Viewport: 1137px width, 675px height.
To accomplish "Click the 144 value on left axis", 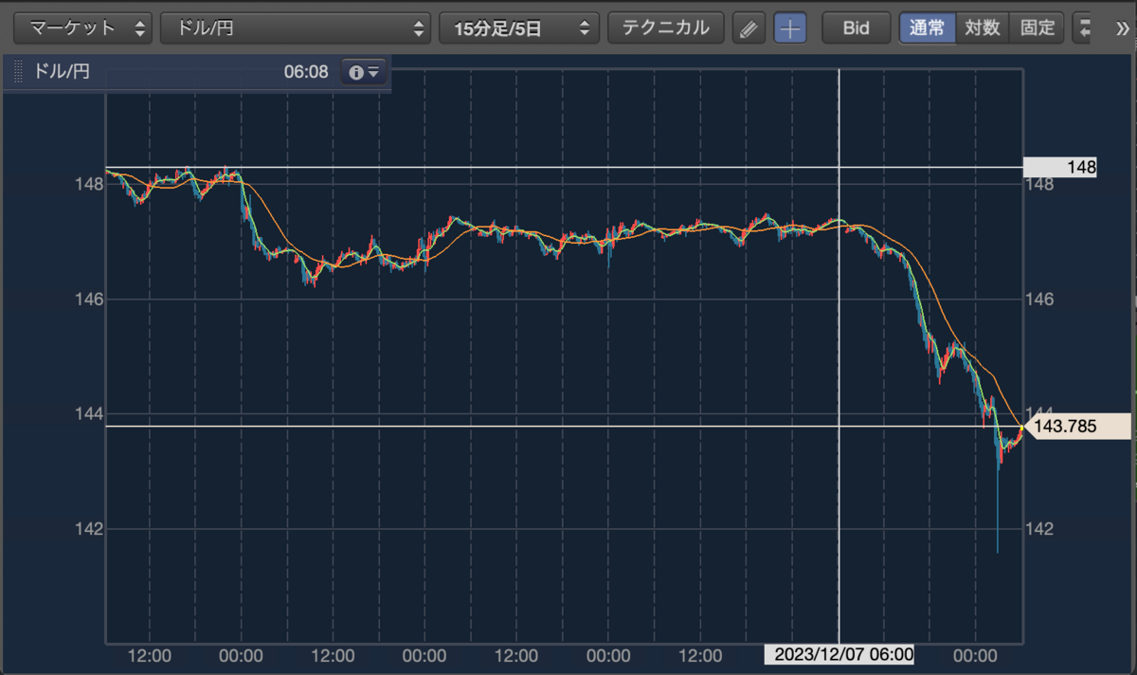I will [x=87, y=413].
